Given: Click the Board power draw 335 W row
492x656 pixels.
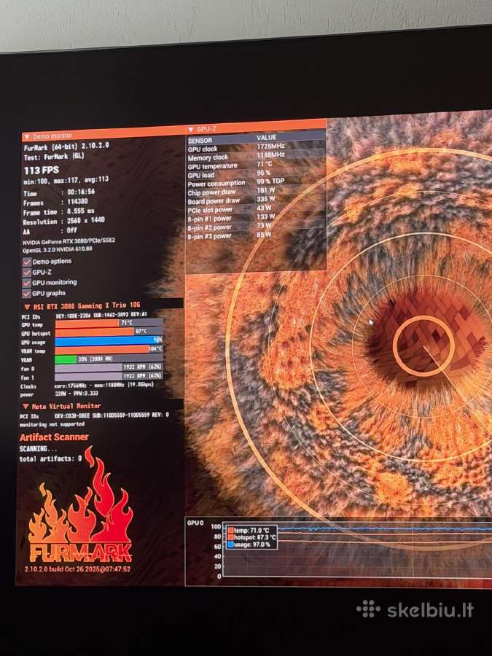Looking at the screenshot, I should point(256,200).
